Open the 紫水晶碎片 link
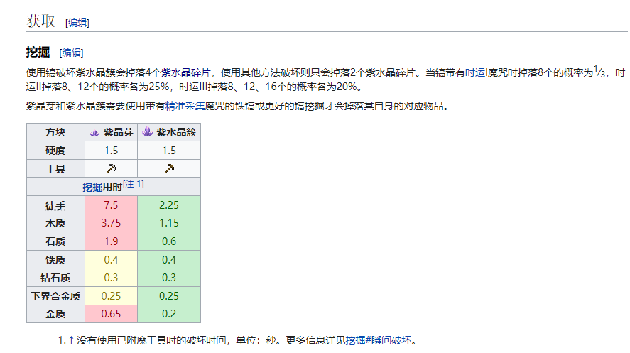Viewport: 630px width, 353px height. click(x=186, y=72)
